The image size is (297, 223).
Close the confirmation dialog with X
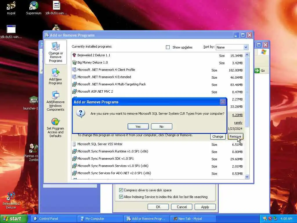tap(223, 102)
